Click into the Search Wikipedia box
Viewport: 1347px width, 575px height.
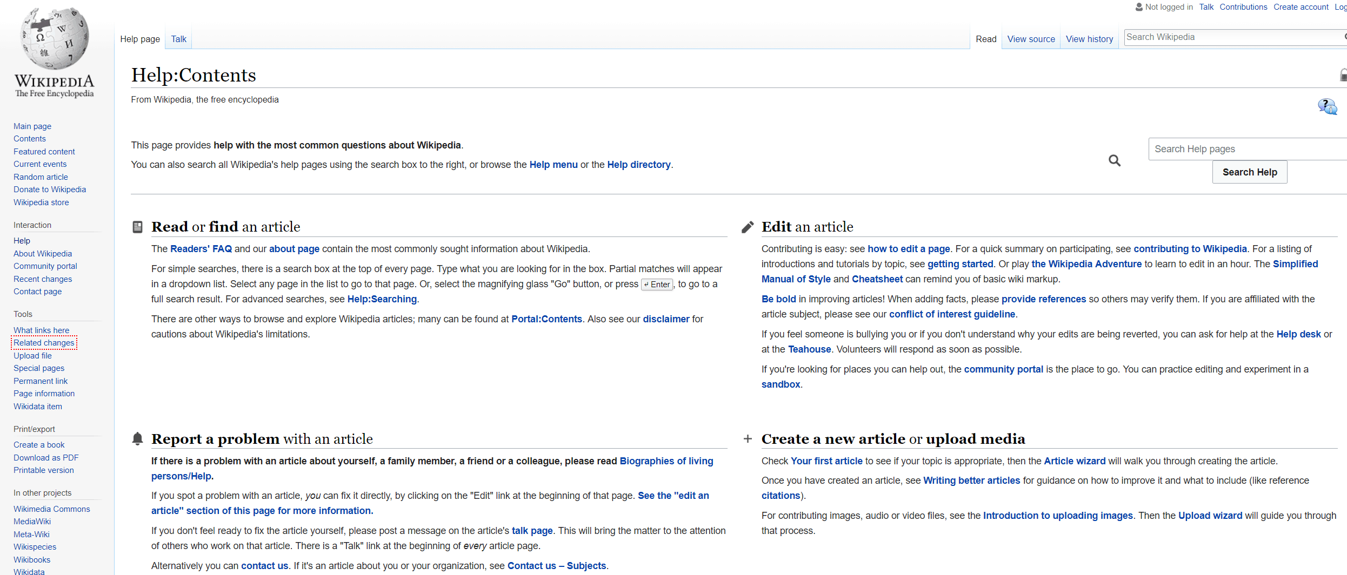(1232, 37)
